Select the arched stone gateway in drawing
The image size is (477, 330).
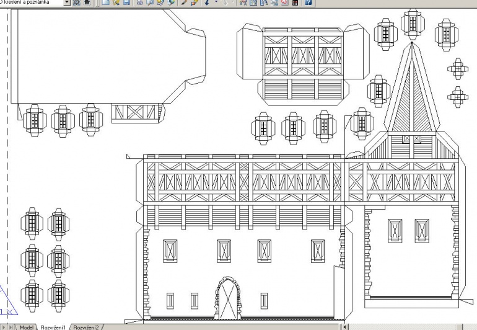coord(228,298)
